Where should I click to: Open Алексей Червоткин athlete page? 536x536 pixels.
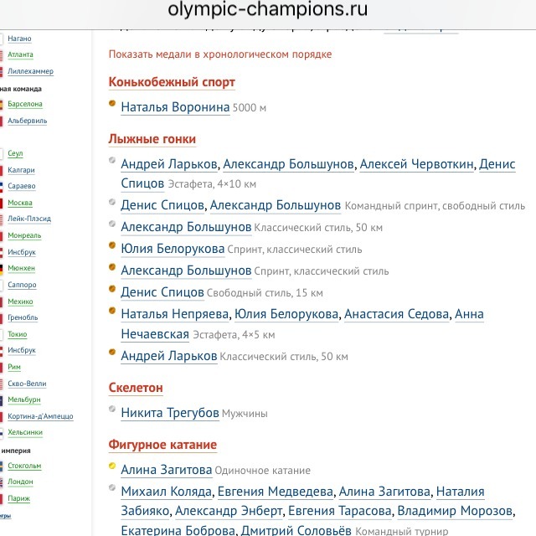point(416,164)
